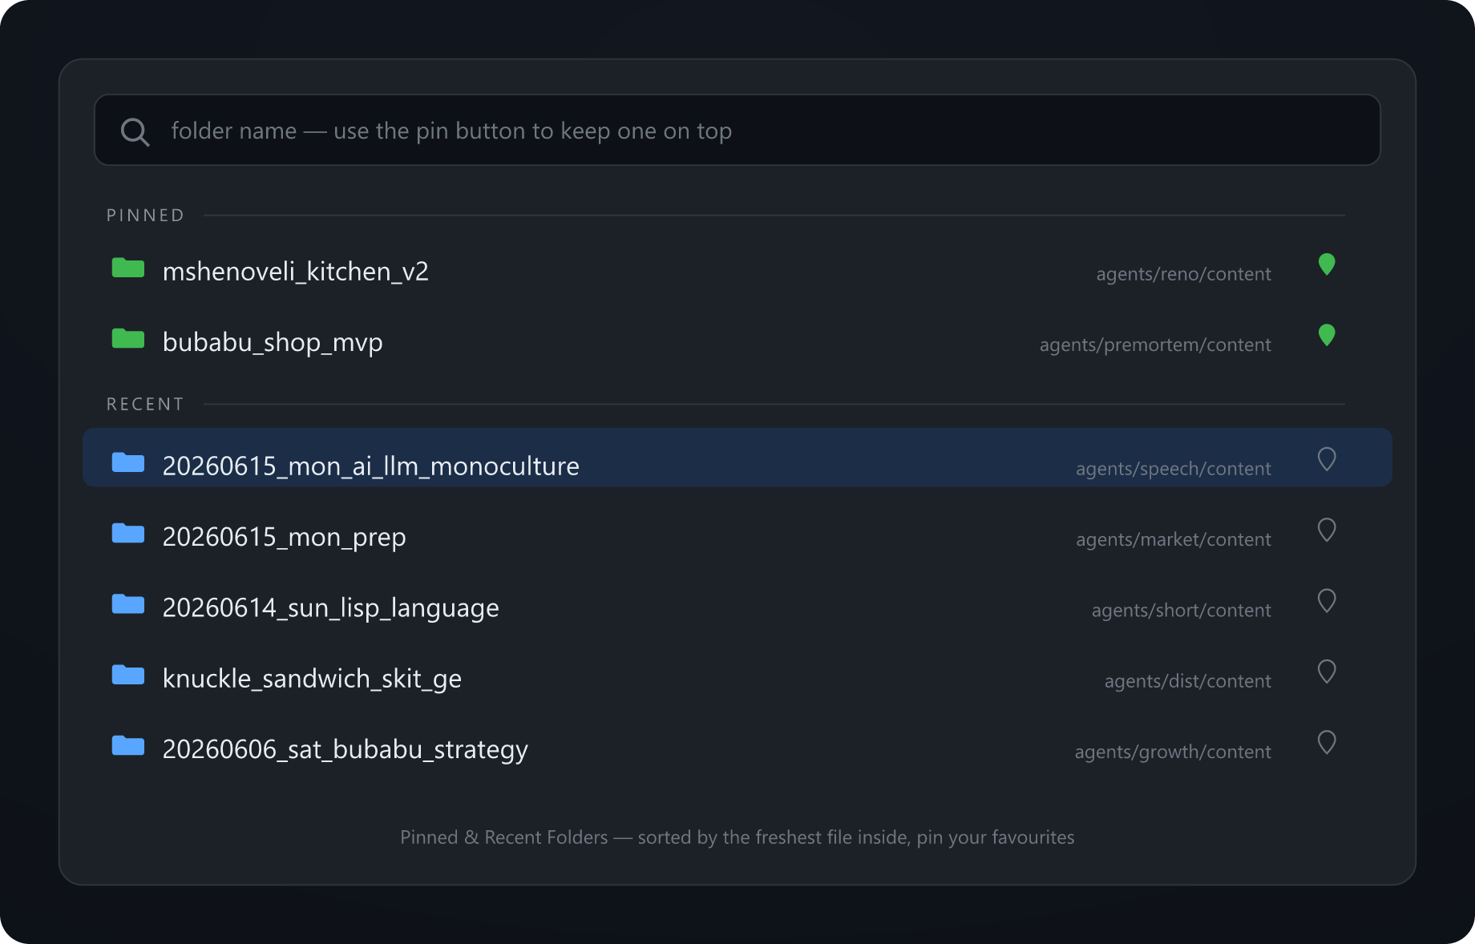Viewport: 1475px width, 944px height.
Task: Click the blue folder icon for 20260606_sat_bubabu_strategy
Action: coord(128,745)
